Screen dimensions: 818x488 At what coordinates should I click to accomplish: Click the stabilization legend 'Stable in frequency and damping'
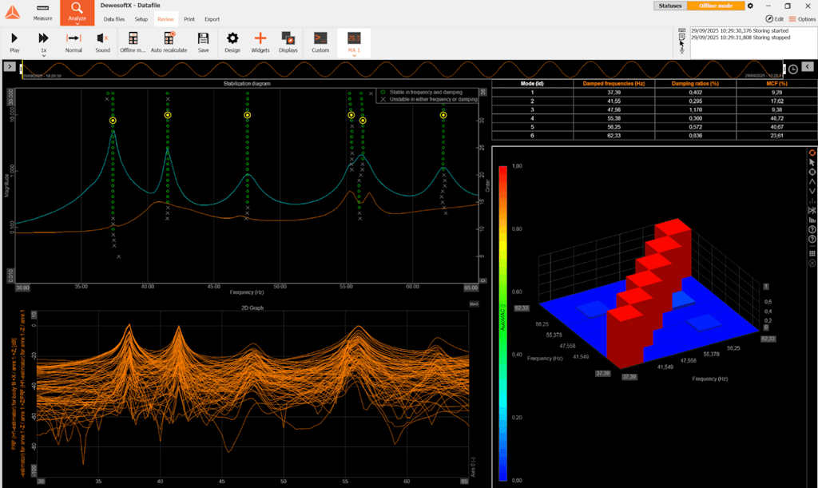point(426,93)
